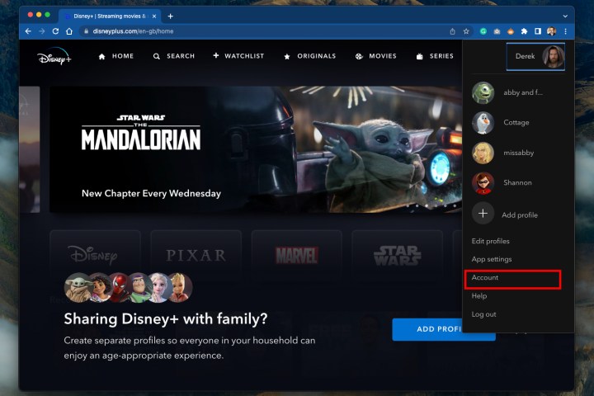This screenshot has height=396, width=594.
Task: Log out of Disney+
Action: pos(484,314)
